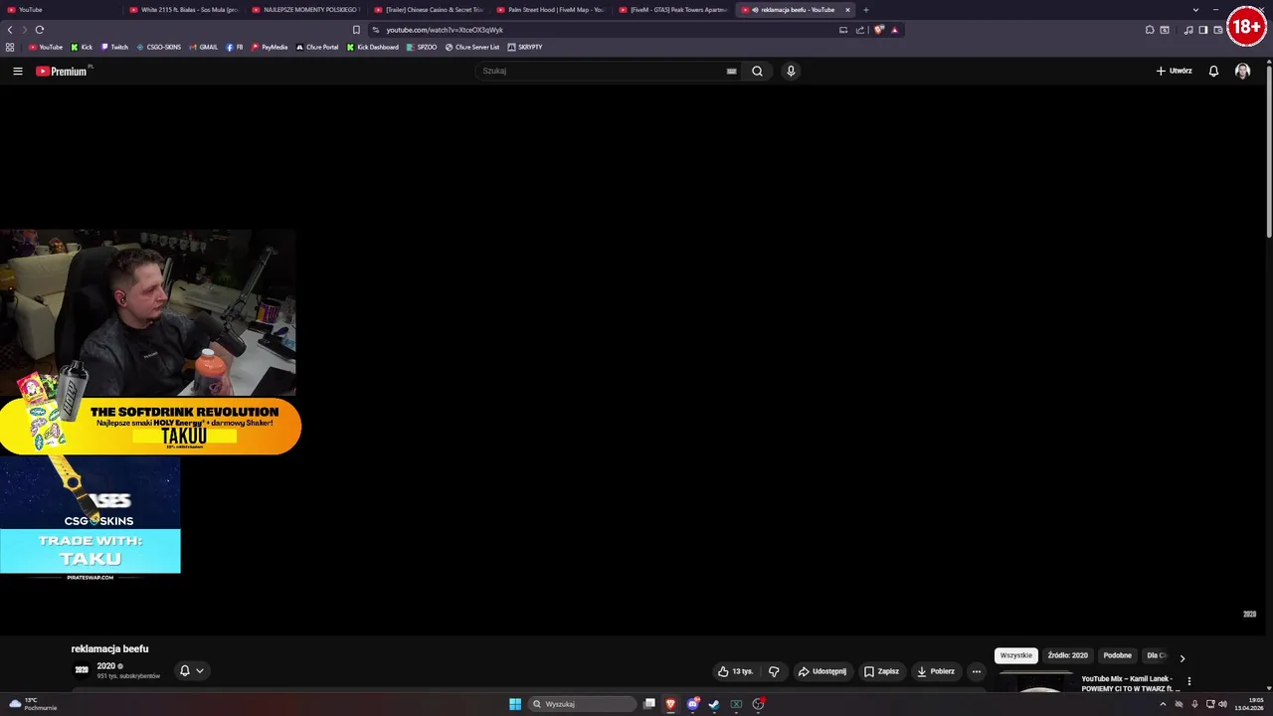Click the Zapisz save button
The height and width of the screenshot is (716, 1273).
tap(881, 671)
